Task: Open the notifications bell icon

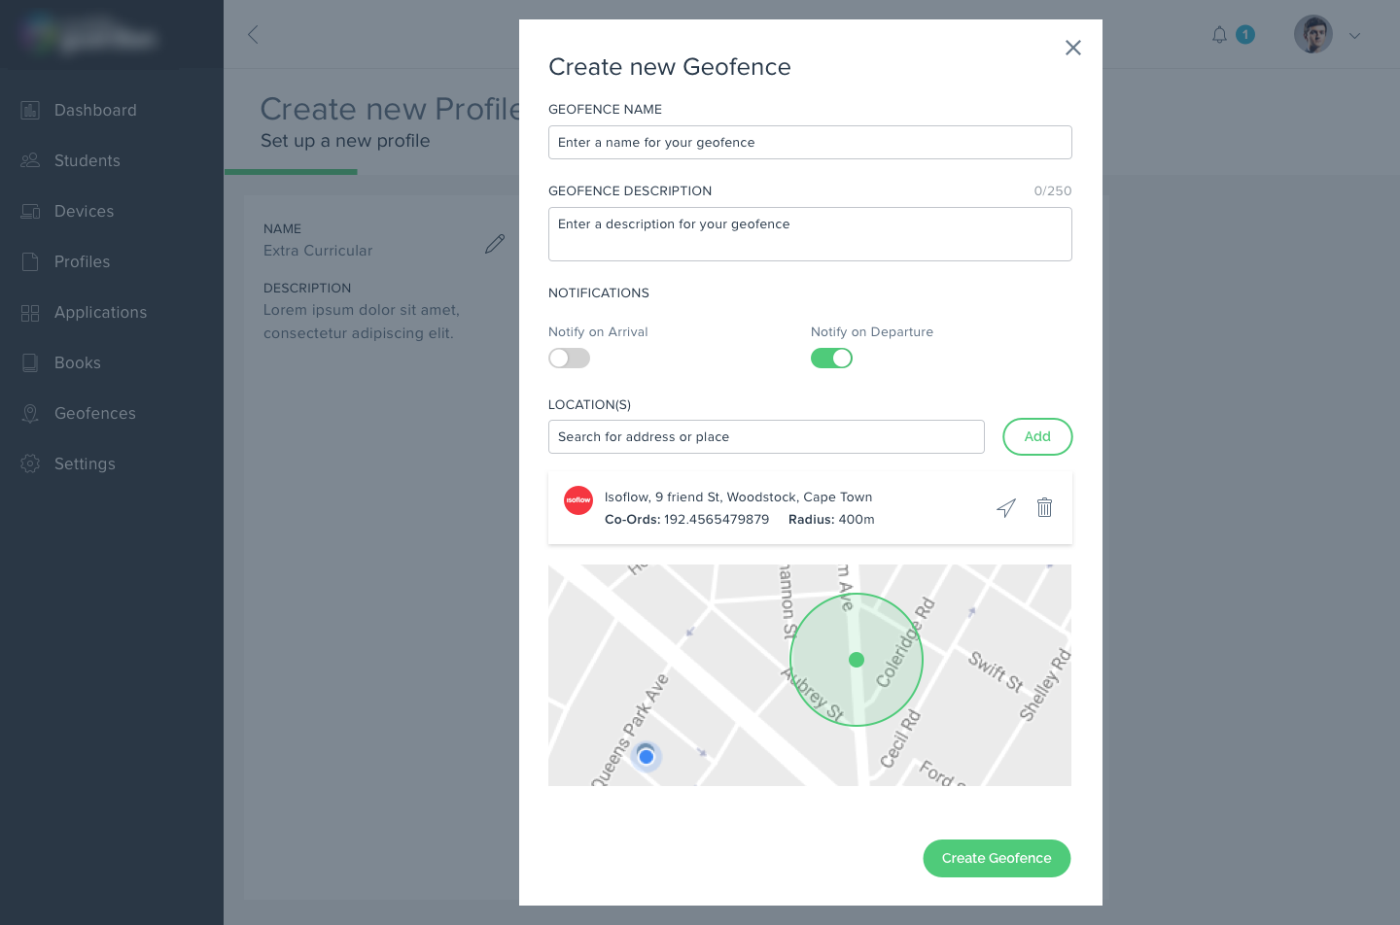Action: (x=1219, y=35)
